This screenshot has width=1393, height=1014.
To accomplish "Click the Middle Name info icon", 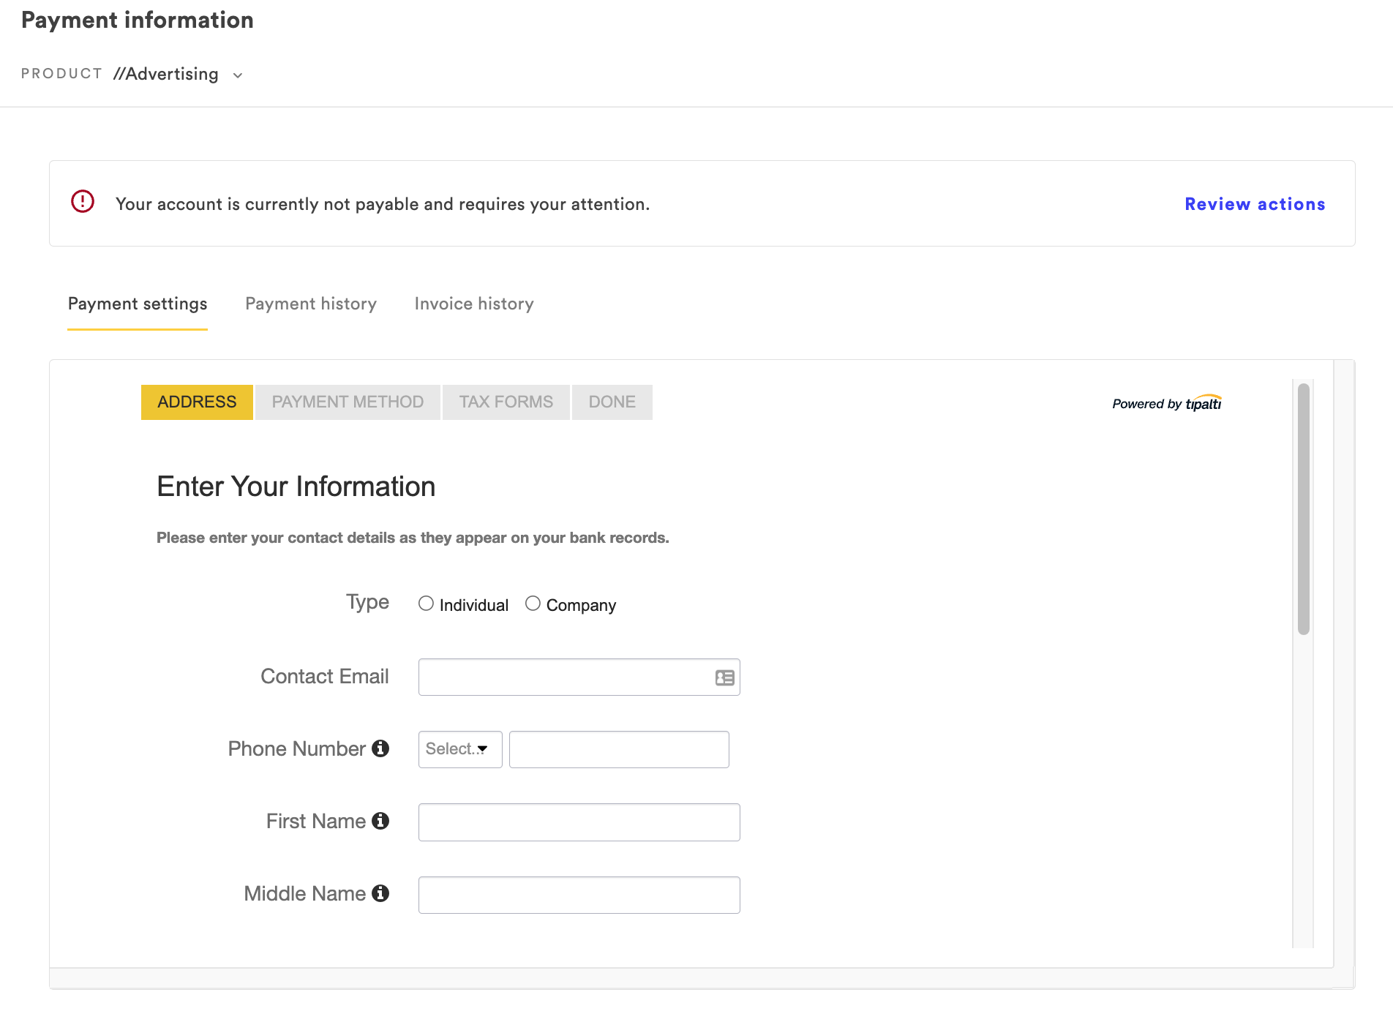I will [380, 893].
